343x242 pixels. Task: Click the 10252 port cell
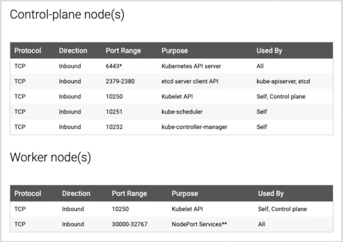tap(114, 127)
